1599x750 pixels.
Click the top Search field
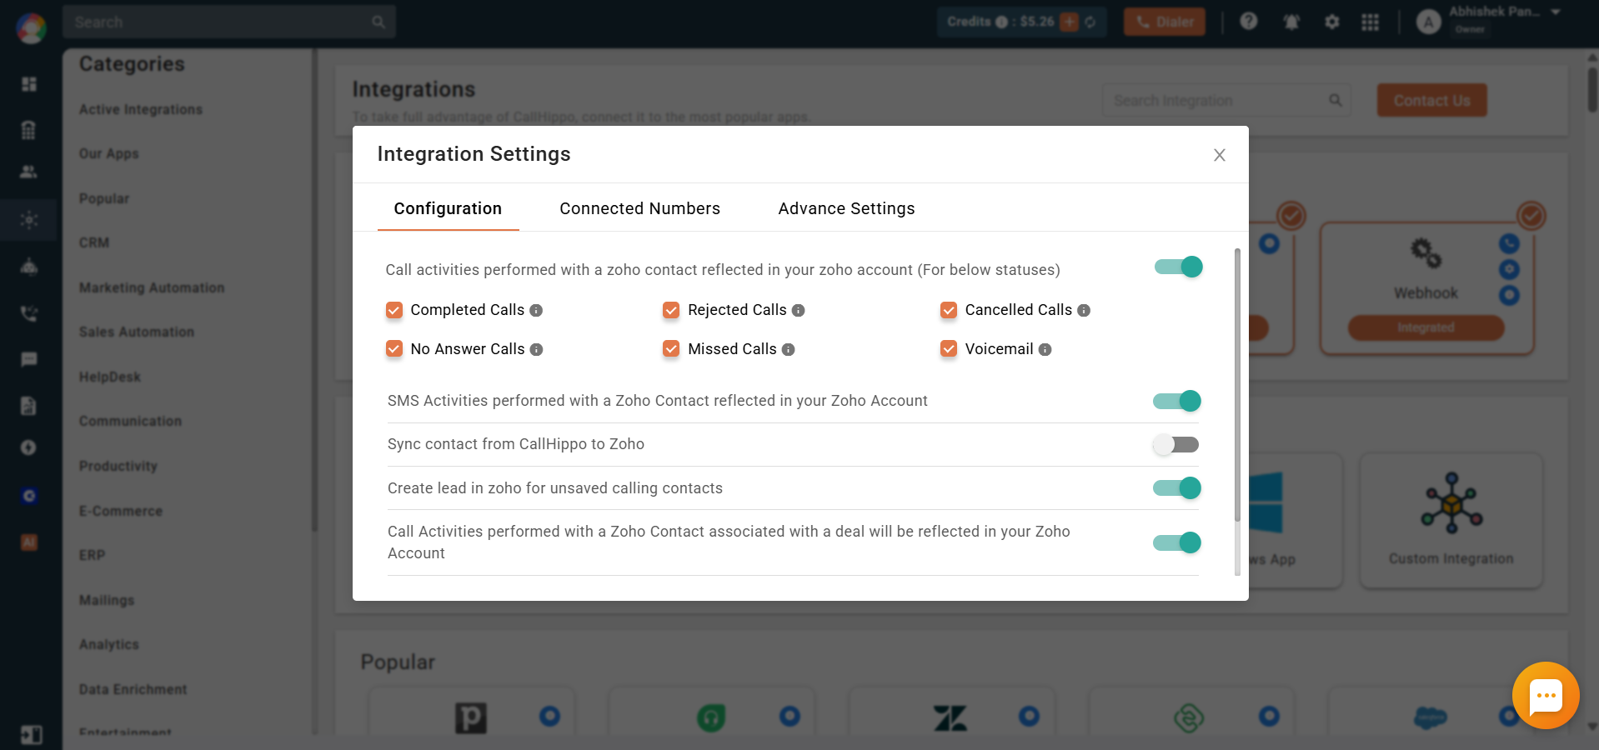pyautogui.click(x=228, y=22)
